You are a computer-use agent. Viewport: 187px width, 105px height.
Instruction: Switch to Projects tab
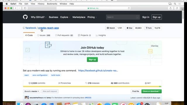(x=84, y=35)
